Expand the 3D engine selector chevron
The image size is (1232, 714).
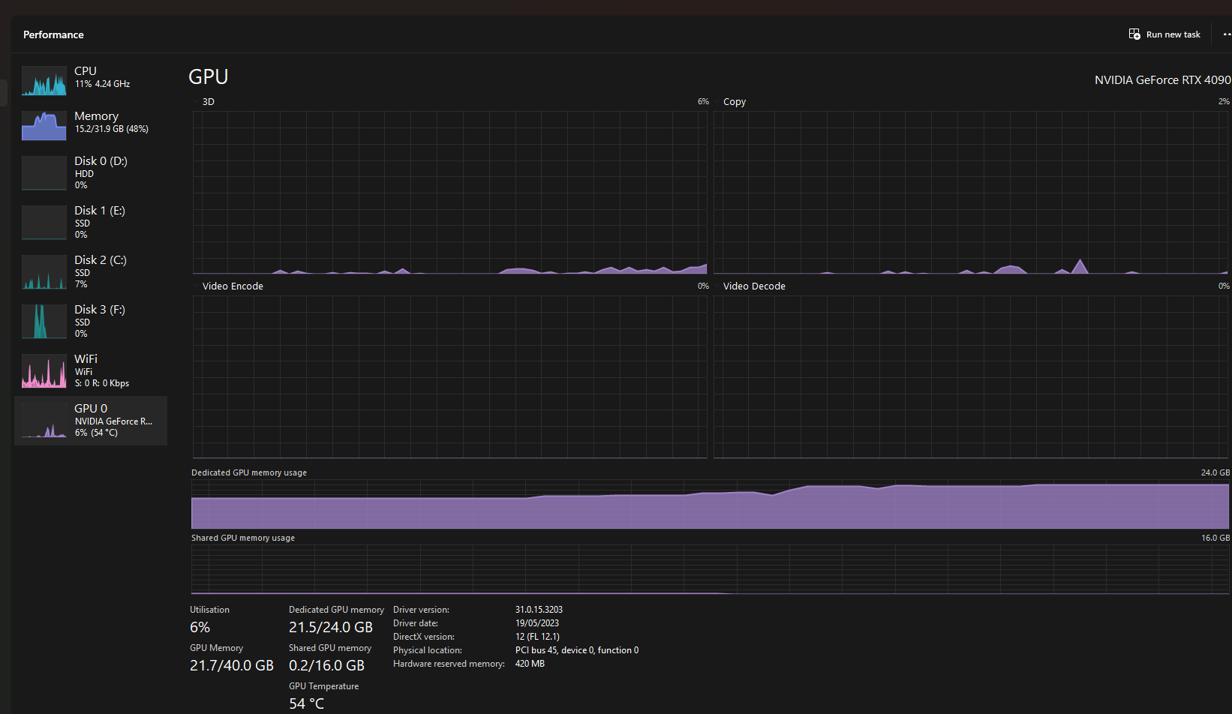click(x=197, y=101)
